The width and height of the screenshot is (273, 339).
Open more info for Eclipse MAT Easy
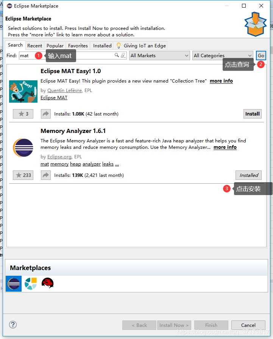(x=221, y=81)
